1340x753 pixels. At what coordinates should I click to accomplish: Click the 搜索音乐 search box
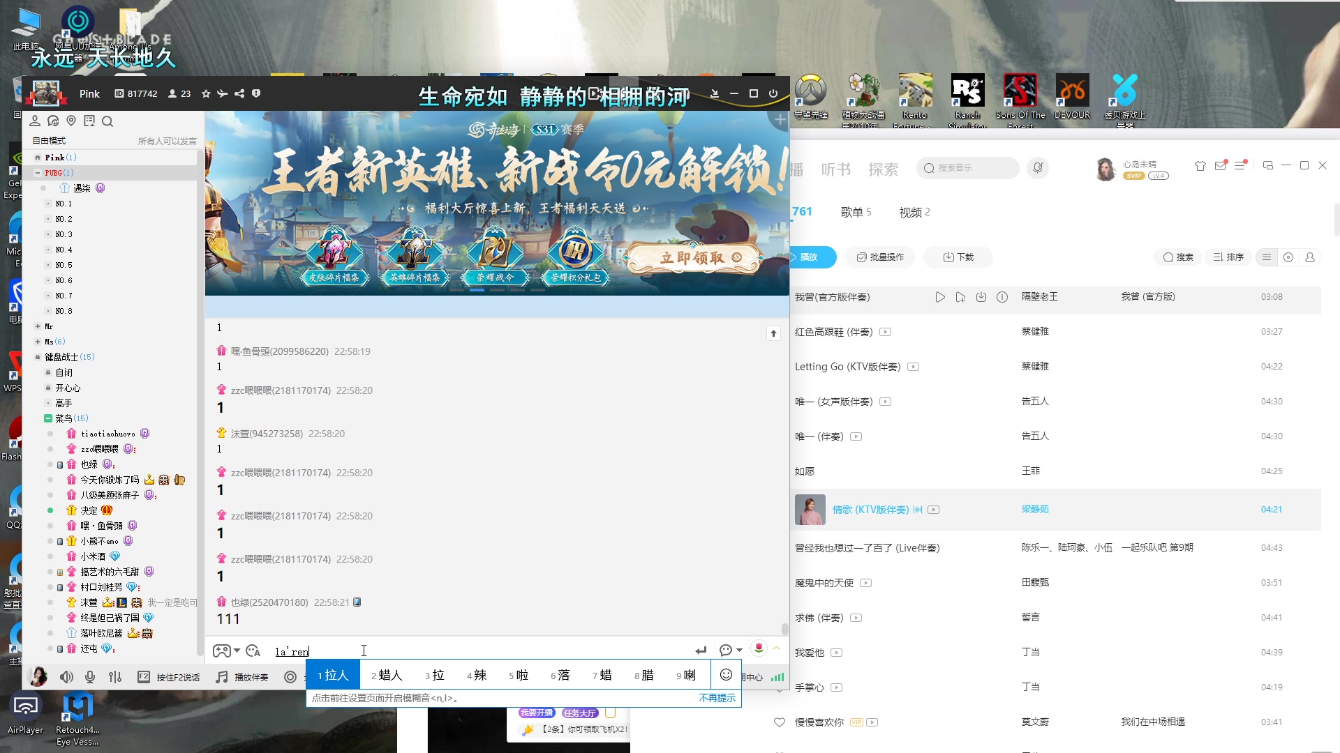point(967,168)
